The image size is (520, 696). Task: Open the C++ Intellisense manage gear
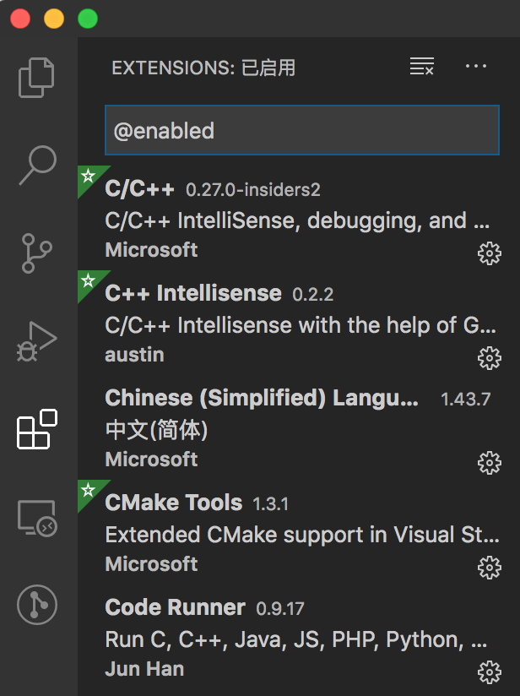pos(490,358)
